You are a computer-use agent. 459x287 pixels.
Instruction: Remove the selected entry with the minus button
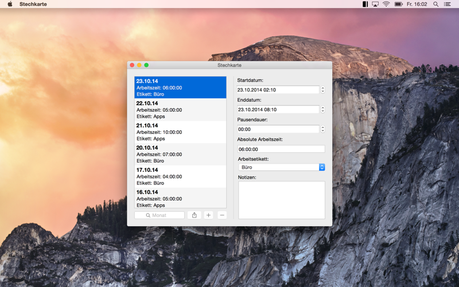[x=222, y=215]
